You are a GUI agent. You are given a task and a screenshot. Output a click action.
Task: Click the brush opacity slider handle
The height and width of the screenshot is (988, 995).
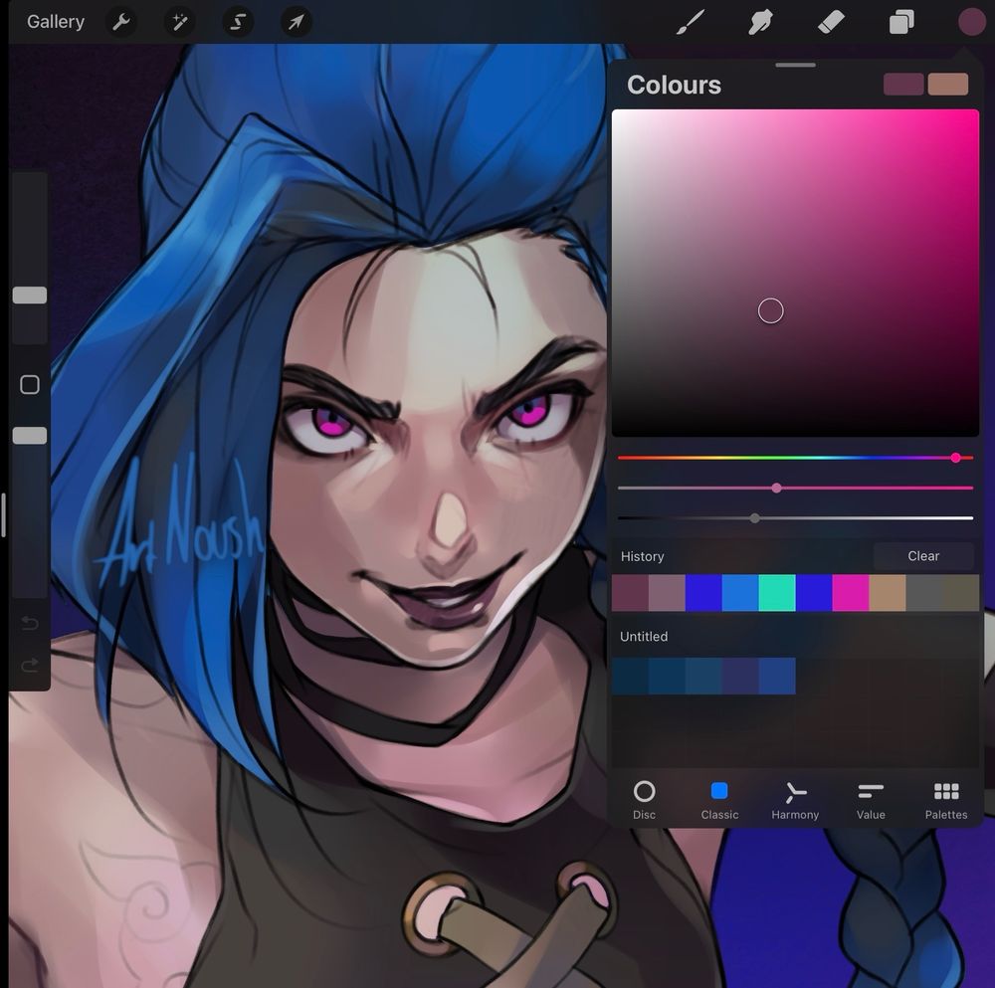click(30, 436)
